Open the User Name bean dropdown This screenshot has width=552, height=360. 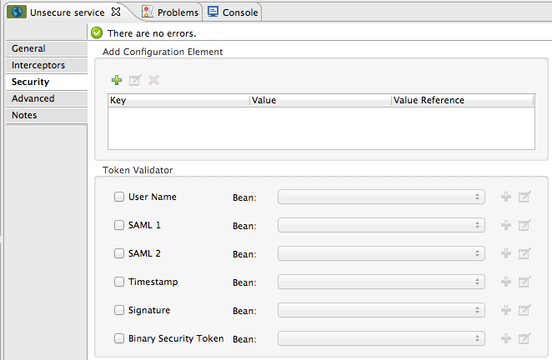tap(381, 197)
